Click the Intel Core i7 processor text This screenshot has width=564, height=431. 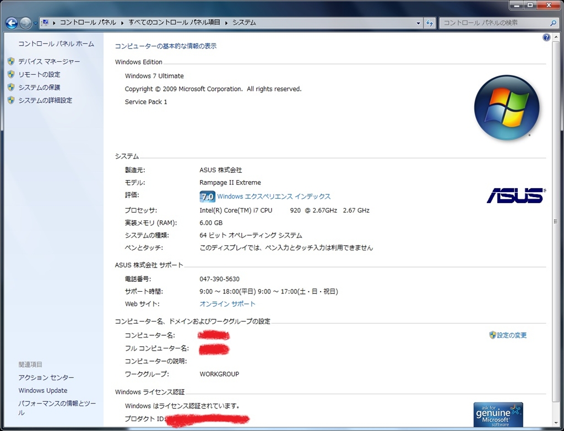(285, 210)
